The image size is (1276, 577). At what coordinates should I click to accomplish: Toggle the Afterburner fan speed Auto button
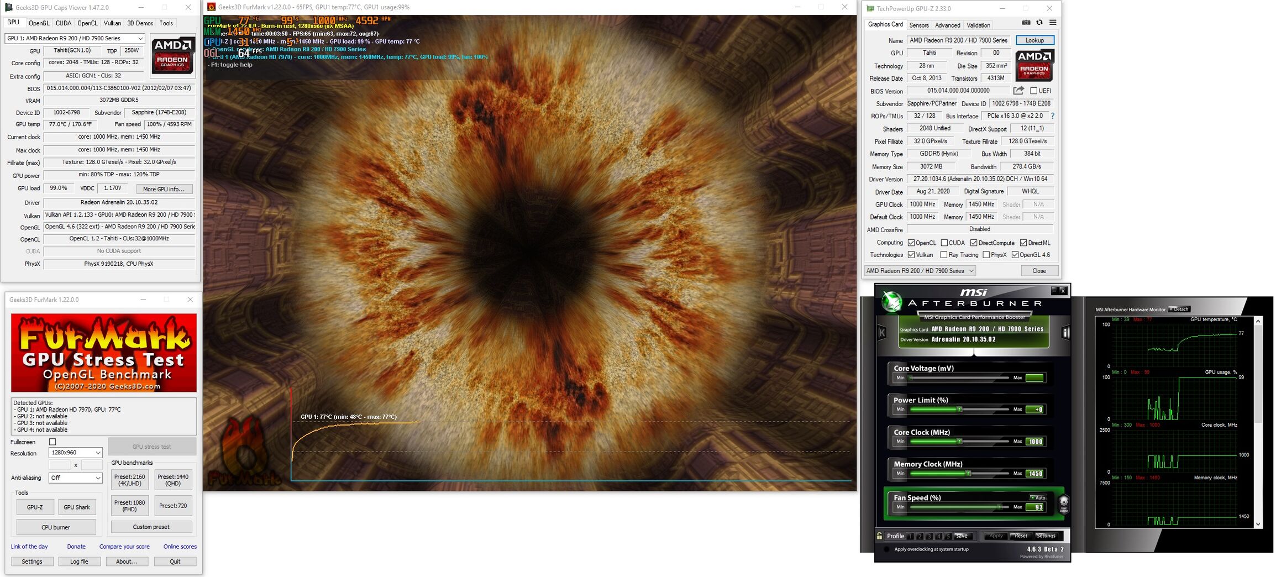click(x=1038, y=497)
